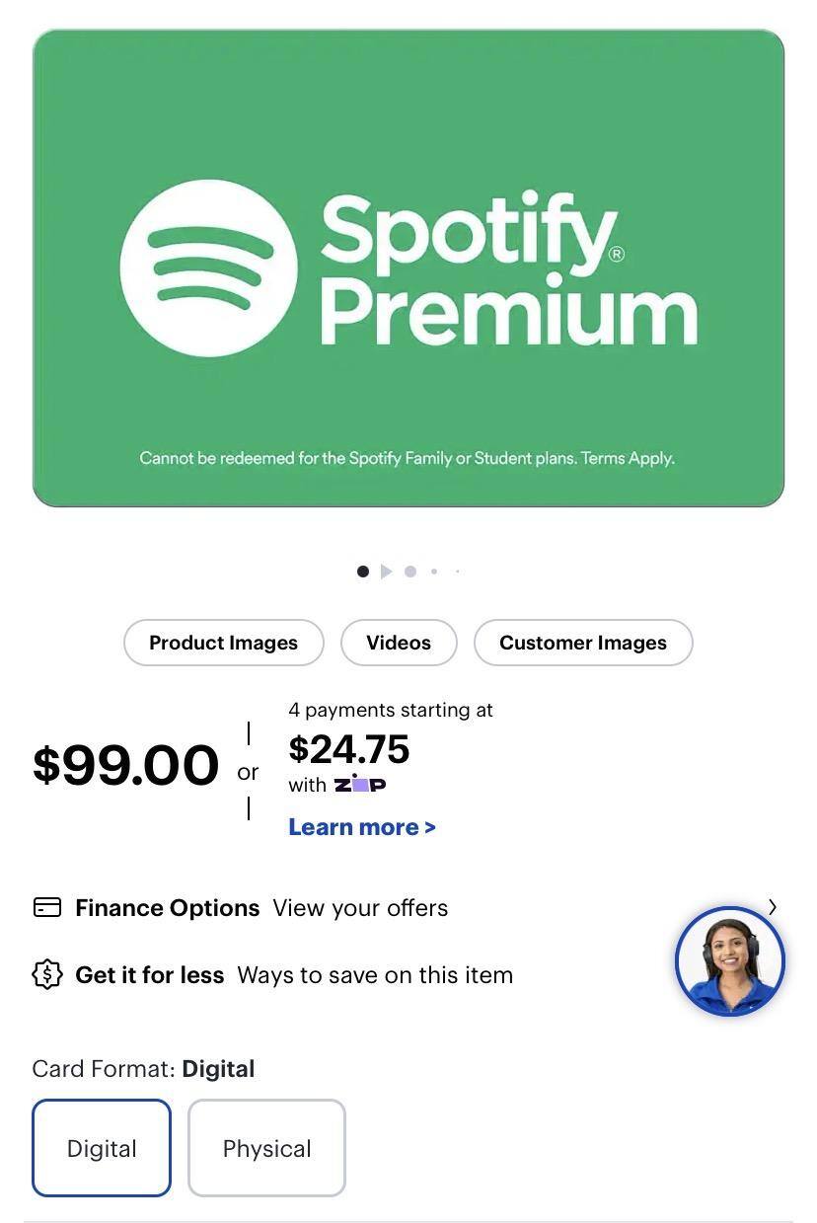
Task: Open the Zip Learn more link
Action: (361, 826)
